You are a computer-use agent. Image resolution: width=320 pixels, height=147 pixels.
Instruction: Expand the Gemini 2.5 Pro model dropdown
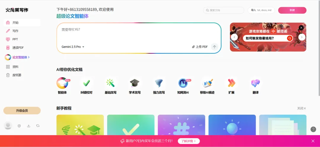pos(73,47)
